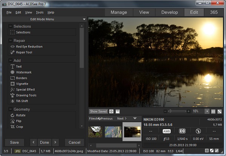
Task: Open the zoom percentage dropdown
Action: [207, 112]
